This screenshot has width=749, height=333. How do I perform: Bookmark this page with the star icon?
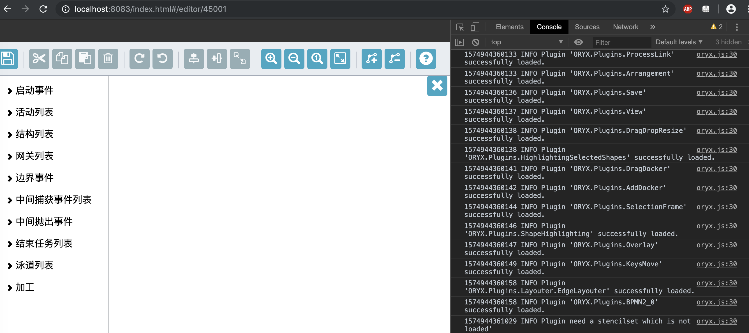pos(665,9)
